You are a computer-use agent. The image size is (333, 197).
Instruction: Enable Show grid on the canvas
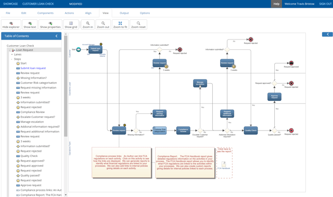tap(71, 24)
